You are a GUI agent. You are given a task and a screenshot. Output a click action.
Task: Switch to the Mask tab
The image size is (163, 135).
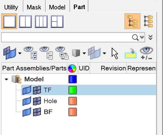click(34, 7)
